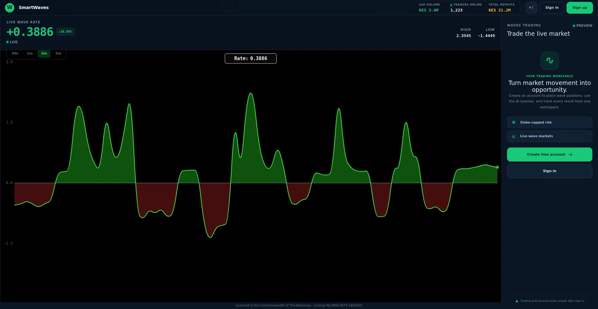Click the shield icon beside Stake-capped risk
The height and width of the screenshot is (309, 598).
click(514, 122)
